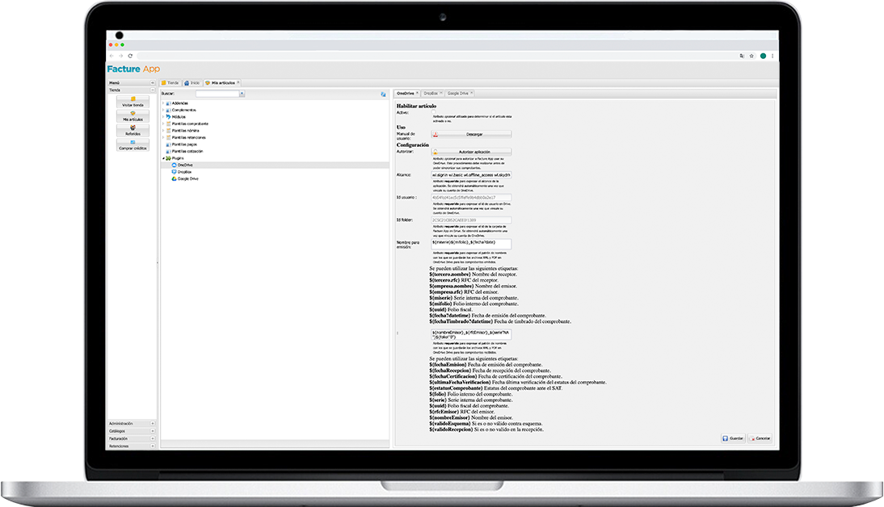Select the DropBox plugin in tree
Image resolution: width=884 pixels, height=507 pixels.
[185, 172]
